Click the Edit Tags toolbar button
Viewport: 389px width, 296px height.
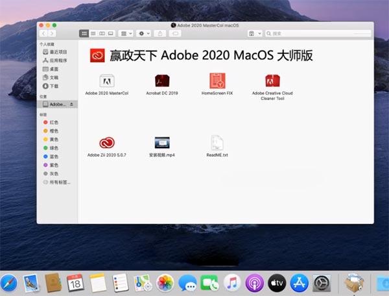tap(175, 33)
